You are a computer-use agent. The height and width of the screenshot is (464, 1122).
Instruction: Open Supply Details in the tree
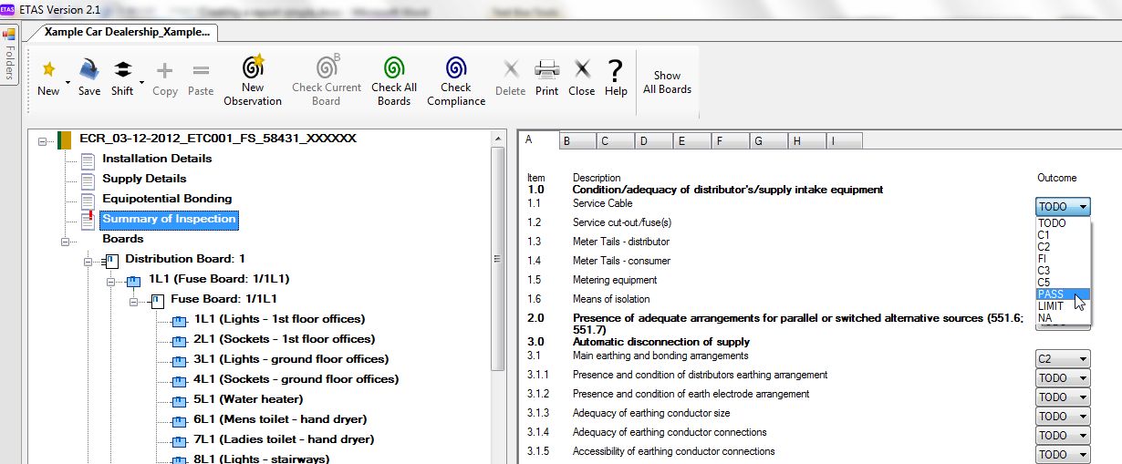point(144,179)
